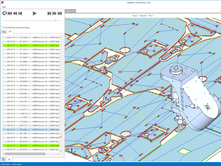This screenshot has width=221, height=166.
Task: Select list row Y = 528.76209
Action: (x=31, y=85)
